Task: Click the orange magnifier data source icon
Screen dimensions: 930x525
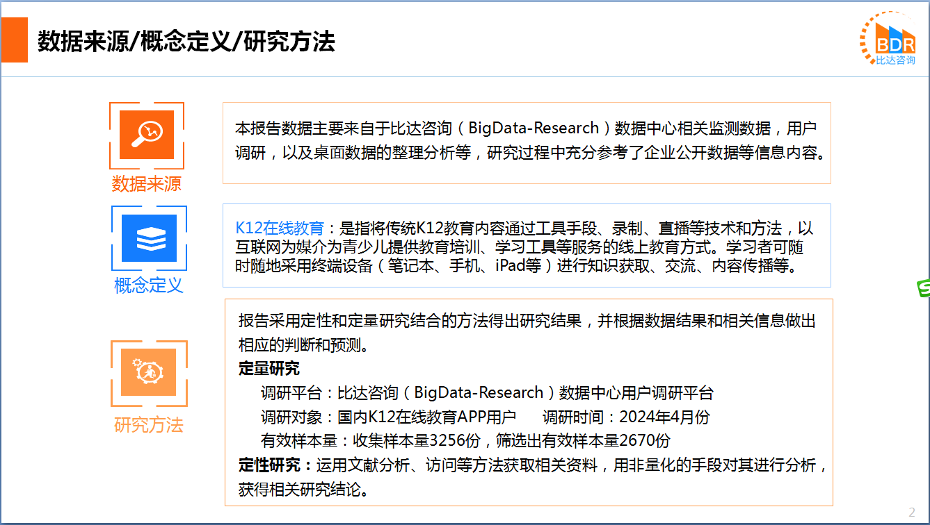Action: 147,135
